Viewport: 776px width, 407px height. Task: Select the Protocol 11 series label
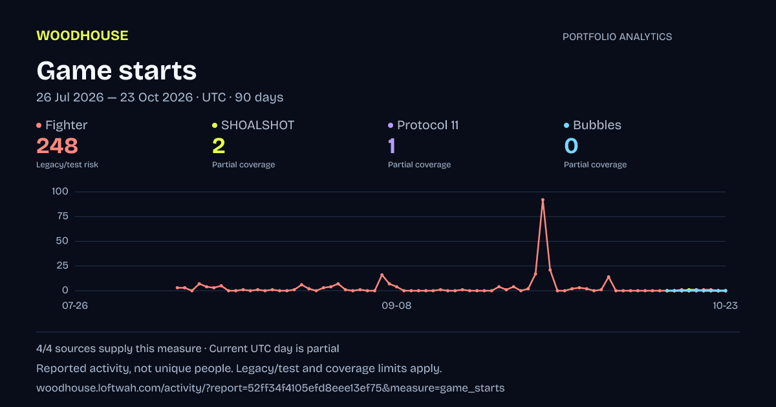click(427, 125)
